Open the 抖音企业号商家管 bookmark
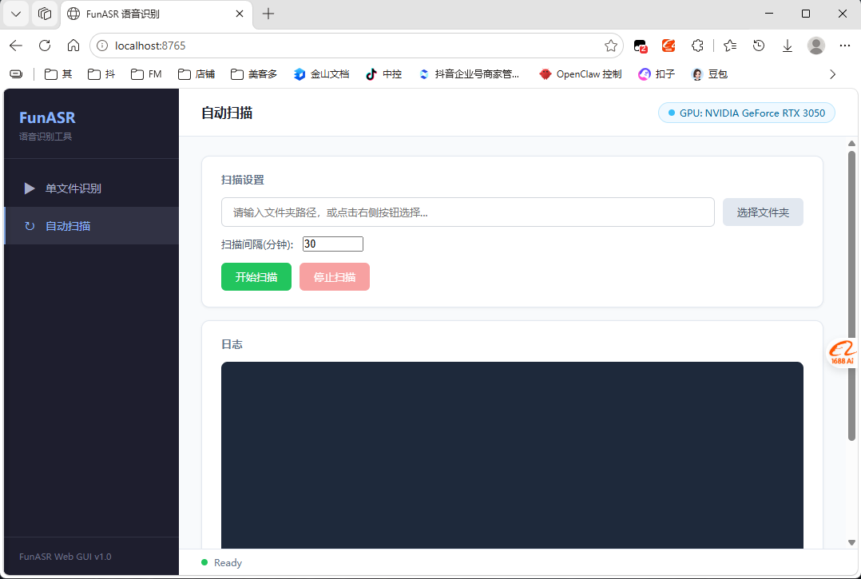This screenshot has width=861, height=579. click(468, 74)
